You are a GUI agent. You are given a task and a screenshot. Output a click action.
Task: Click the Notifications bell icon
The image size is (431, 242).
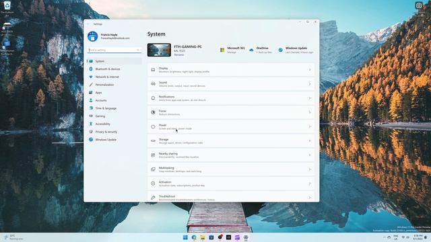[x=153, y=98]
